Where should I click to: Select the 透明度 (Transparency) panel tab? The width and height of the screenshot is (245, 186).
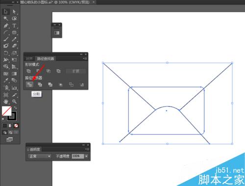34,149
